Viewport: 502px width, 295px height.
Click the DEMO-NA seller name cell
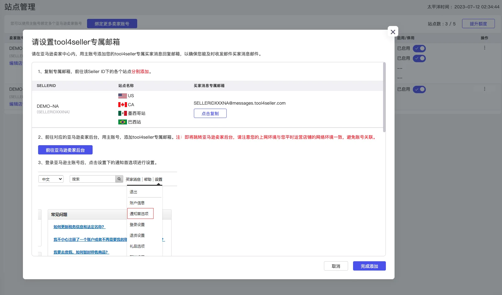[x=48, y=106]
